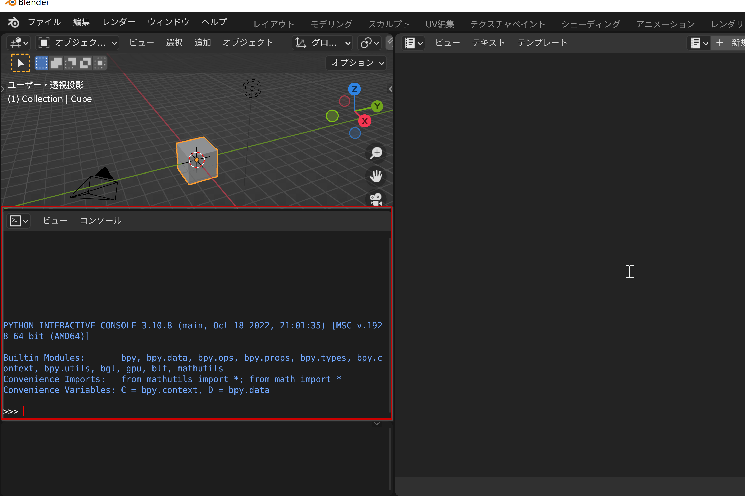
Task: Open the layout workspace dropdown
Action: point(274,23)
